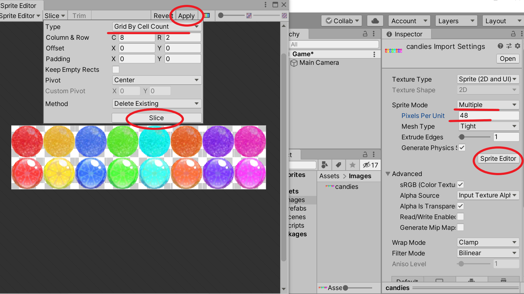
Task: Open the Layers dropdown menu
Action: tap(456, 21)
